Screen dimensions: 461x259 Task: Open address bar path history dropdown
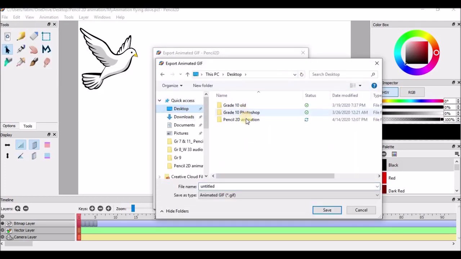pos(295,74)
